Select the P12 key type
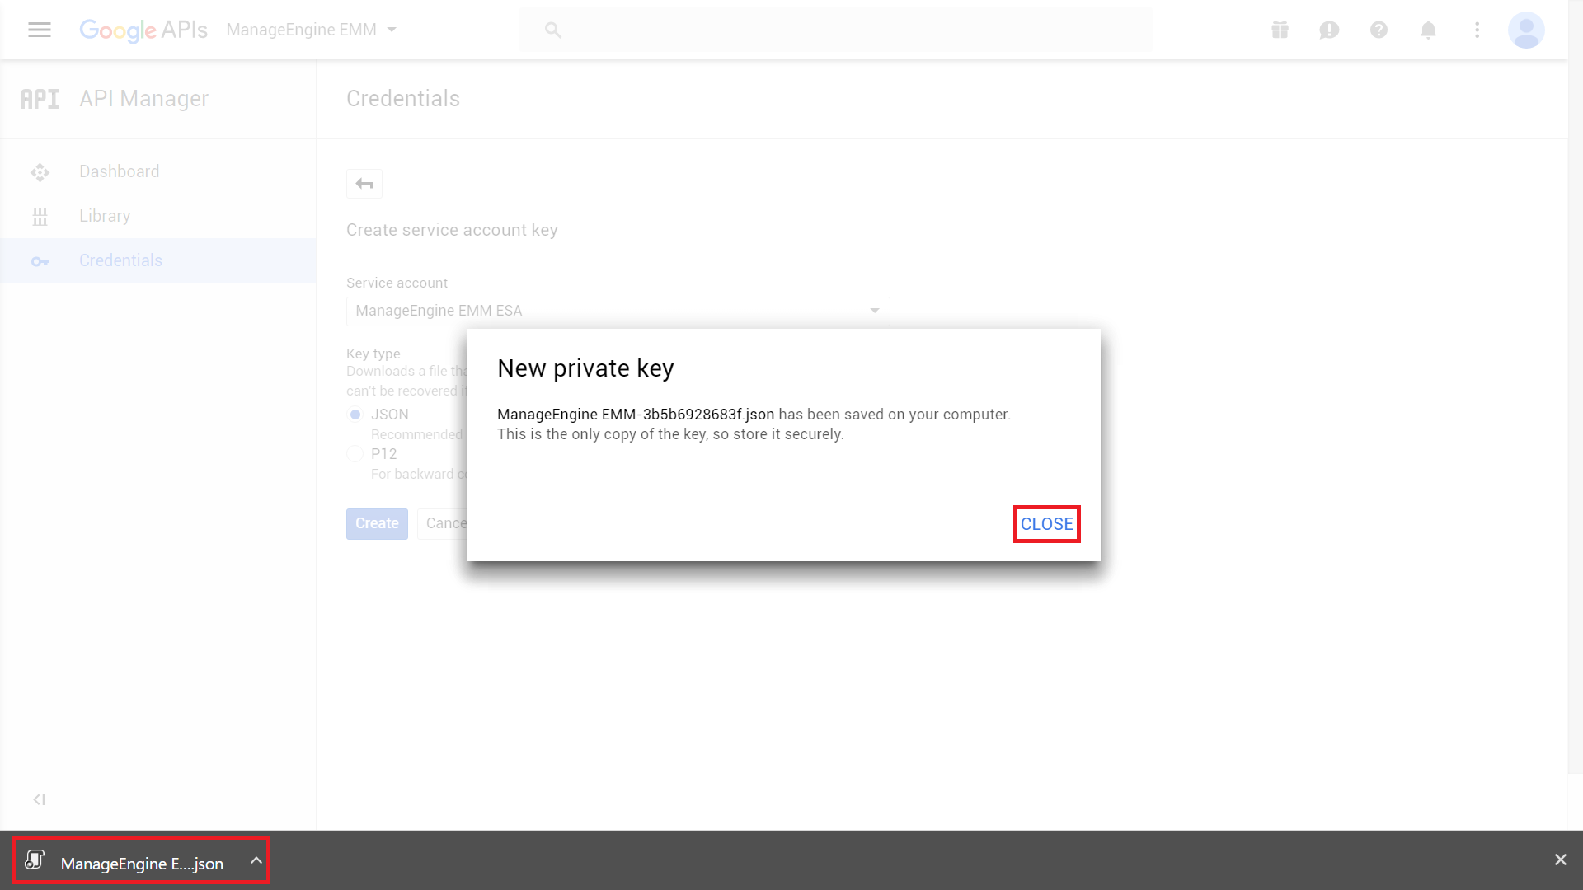Image resolution: width=1583 pixels, height=890 pixels. pos(355,454)
